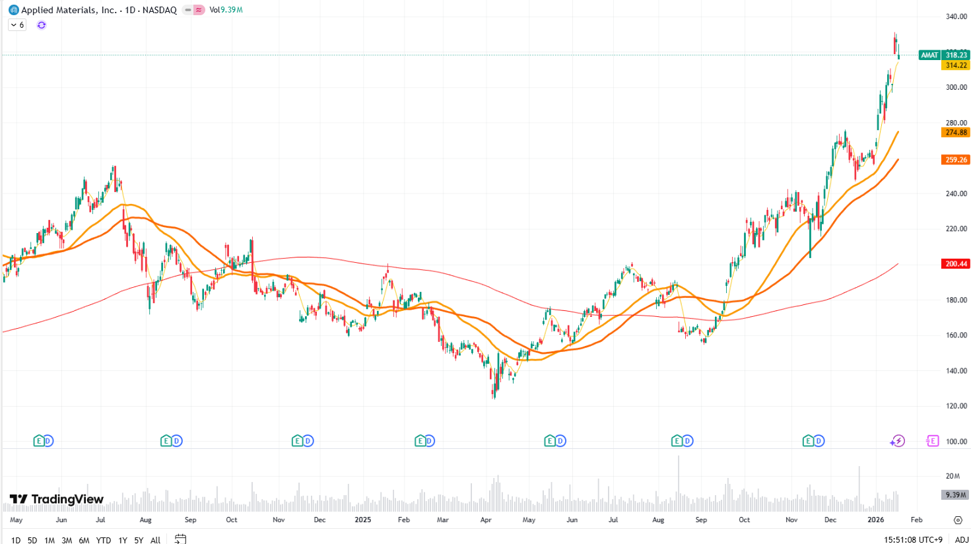
Task: Show All time range
Action: [x=155, y=540]
